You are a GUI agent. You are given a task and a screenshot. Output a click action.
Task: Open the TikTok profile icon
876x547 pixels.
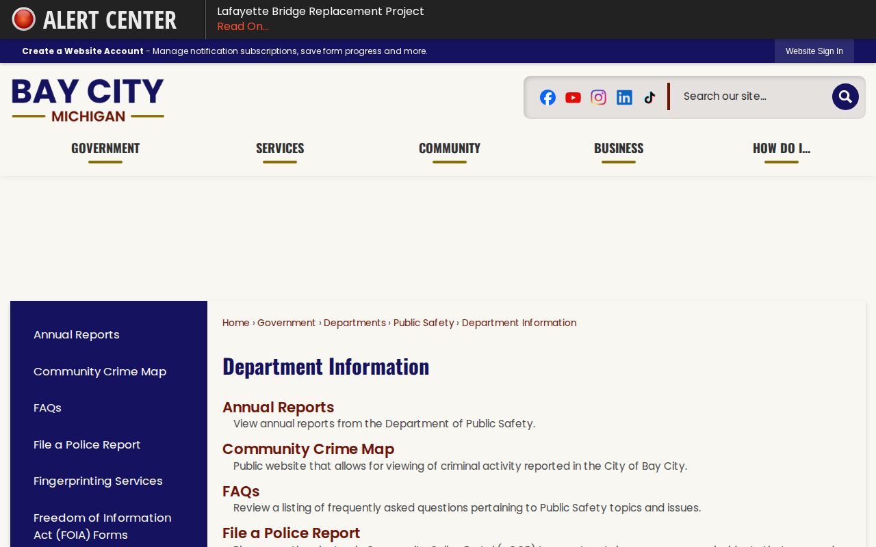click(x=649, y=97)
